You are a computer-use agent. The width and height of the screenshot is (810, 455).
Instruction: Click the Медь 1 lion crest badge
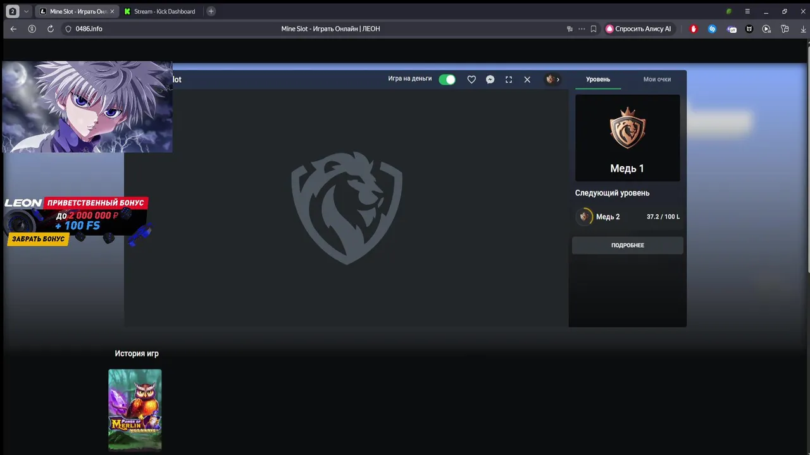[x=628, y=128]
